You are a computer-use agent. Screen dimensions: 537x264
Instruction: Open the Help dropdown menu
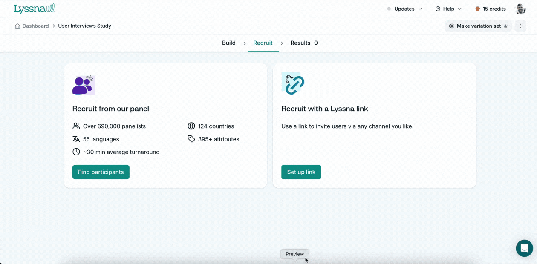(448, 9)
